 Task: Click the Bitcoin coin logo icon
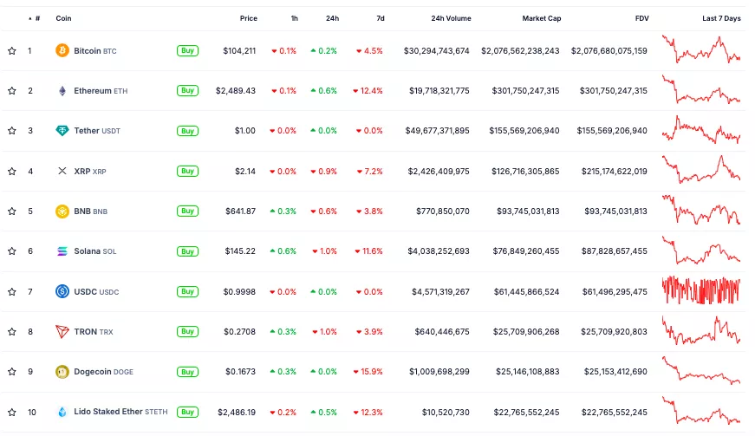(x=62, y=51)
